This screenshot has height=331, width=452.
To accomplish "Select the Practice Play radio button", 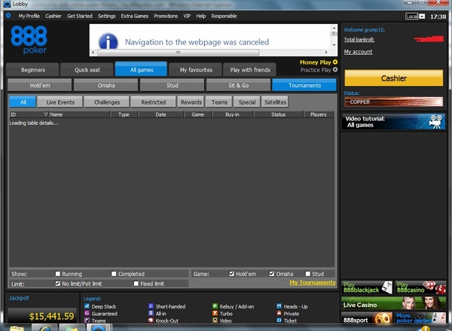I will (335, 70).
